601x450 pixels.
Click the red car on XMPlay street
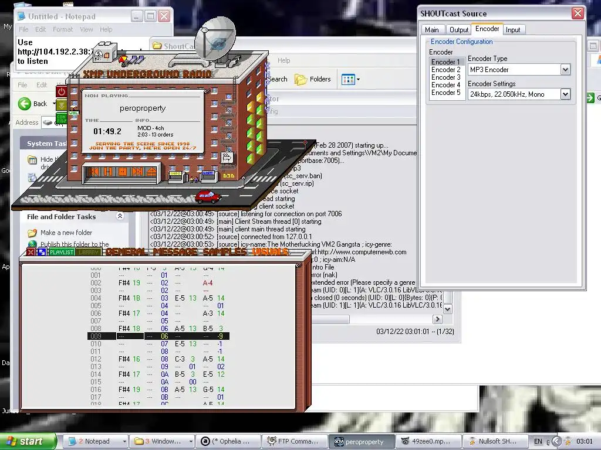coord(208,197)
